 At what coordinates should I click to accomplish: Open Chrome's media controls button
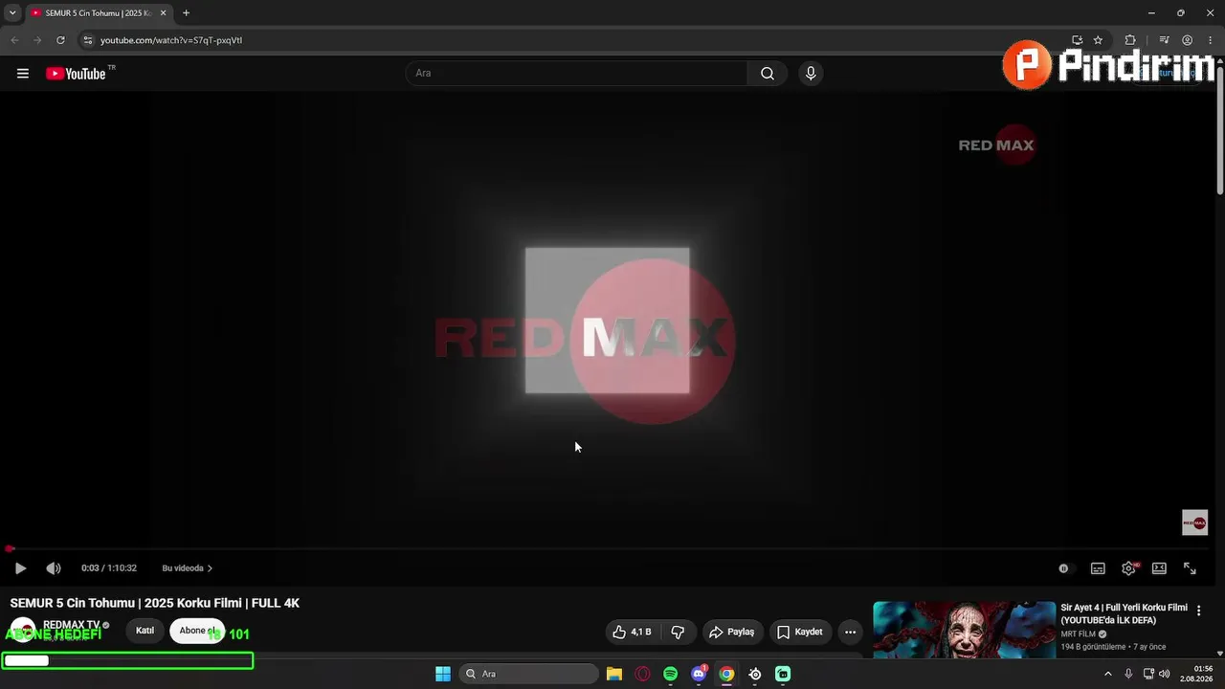(x=1164, y=40)
